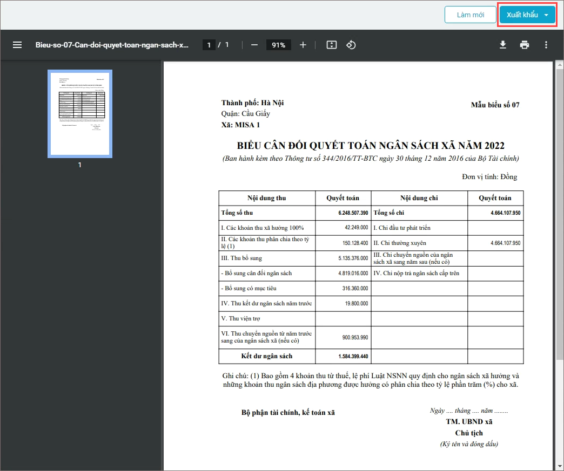
Task: Click the Làm mới button
Action: click(470, 15)
